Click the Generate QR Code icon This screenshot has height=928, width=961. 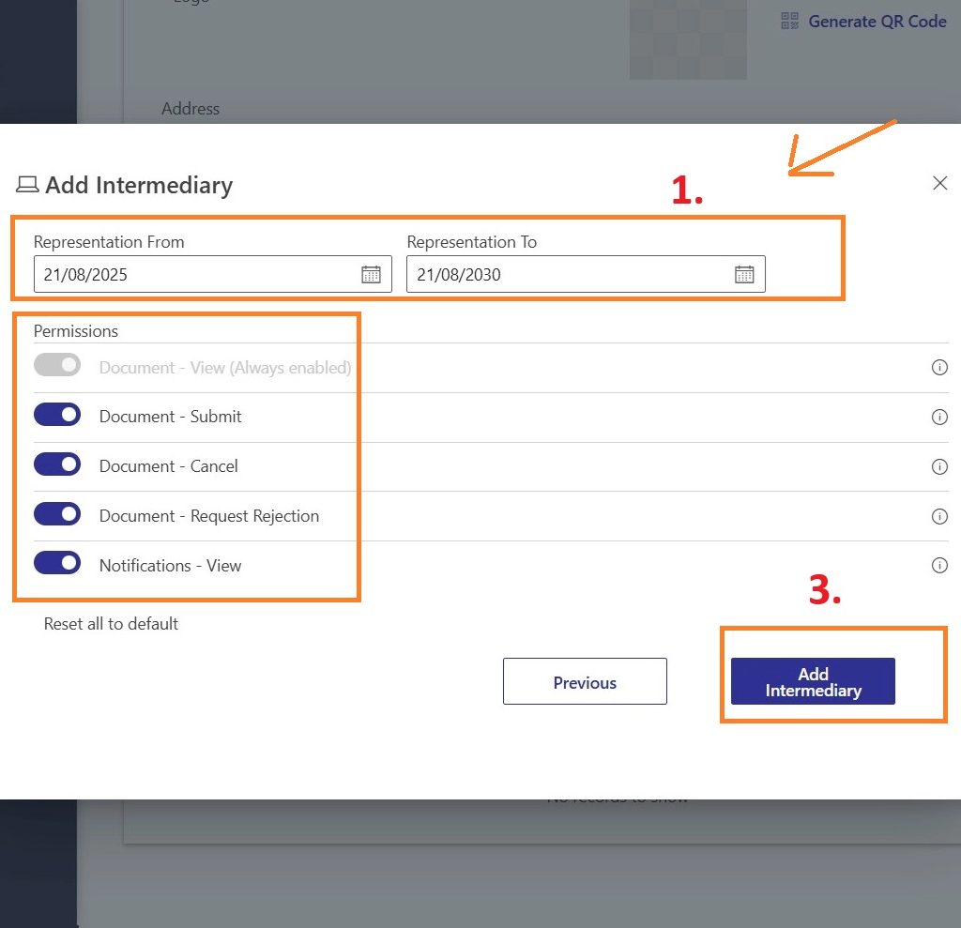coord(790,21)
